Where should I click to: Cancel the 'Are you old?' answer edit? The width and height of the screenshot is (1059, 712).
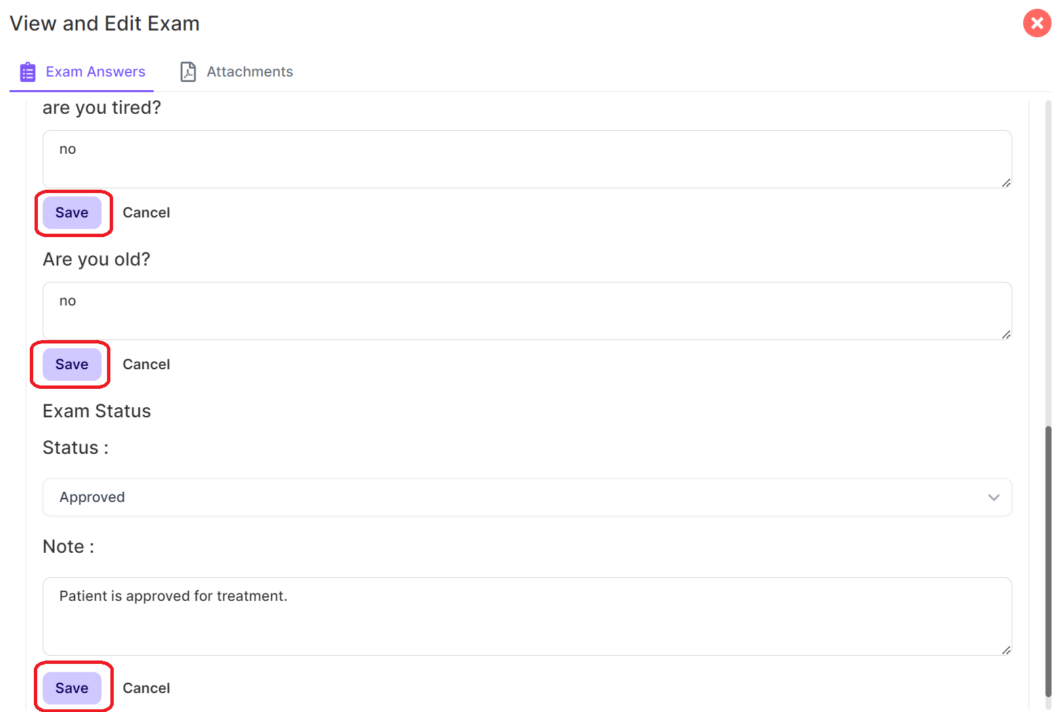pos(146,364)
